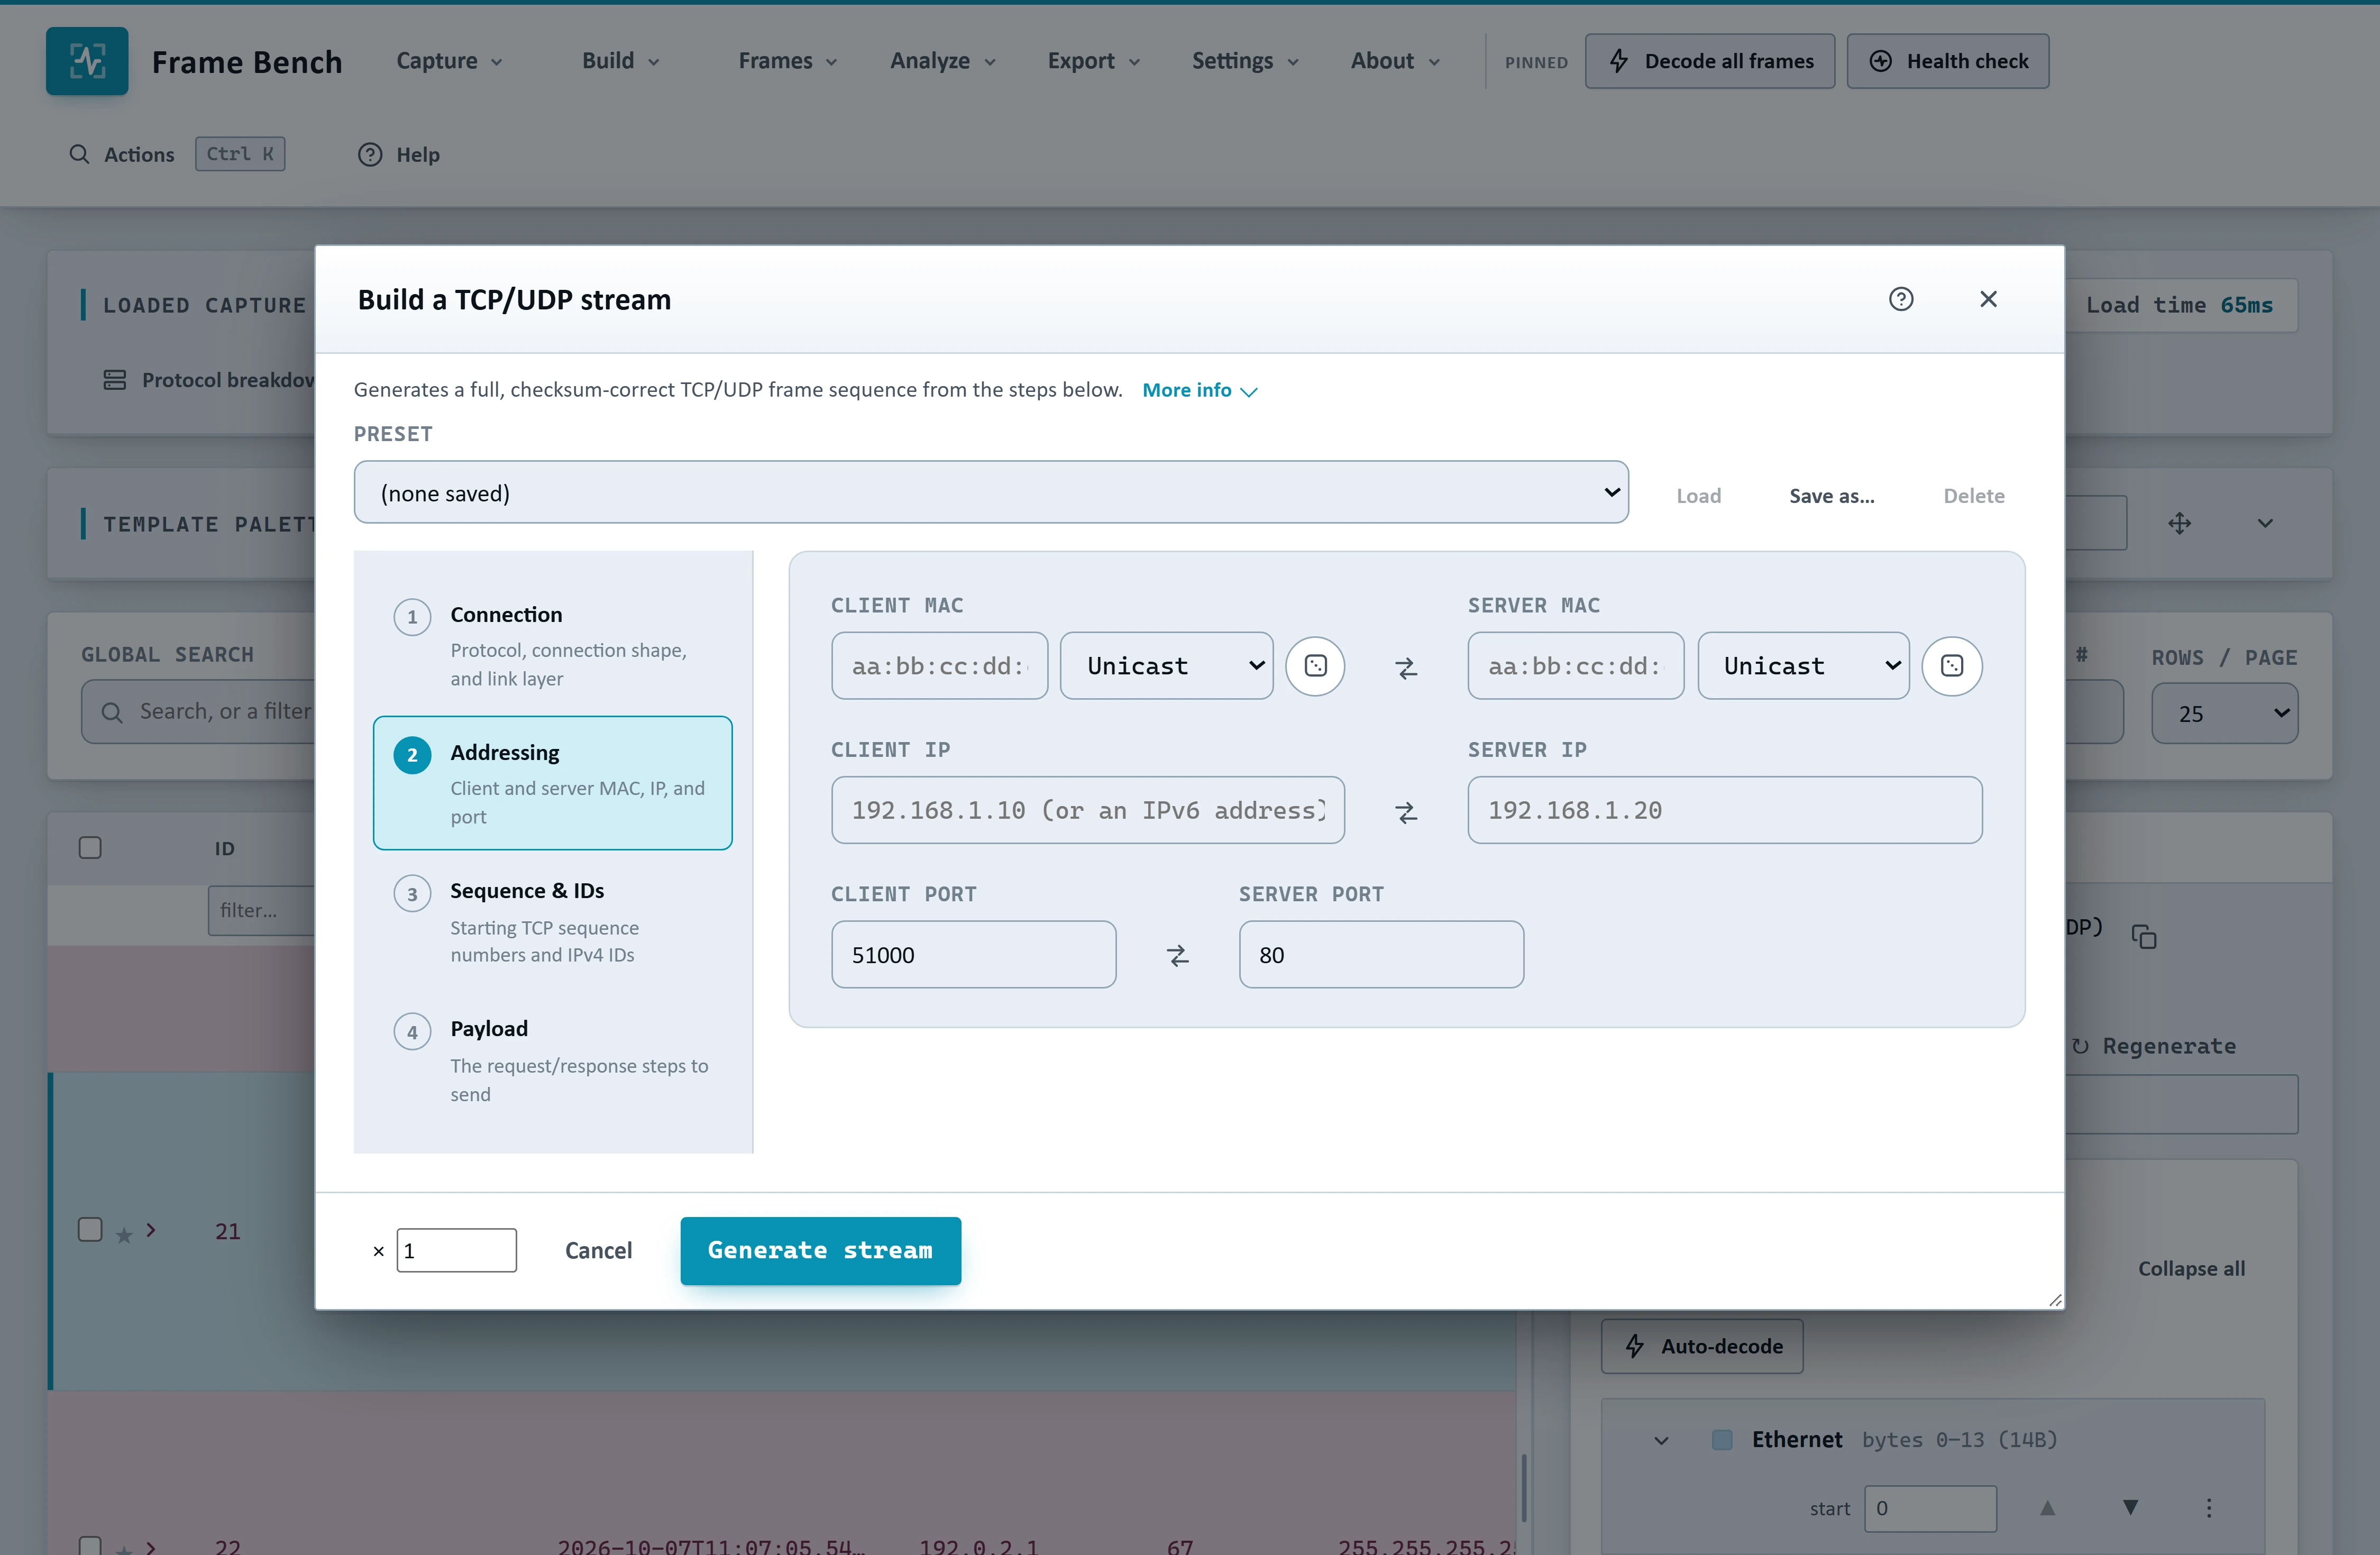The width and height of the screenshot is (2380, 1555).
Task: Expand frame row 21 chevron
Action: (x=151, y=1230)
